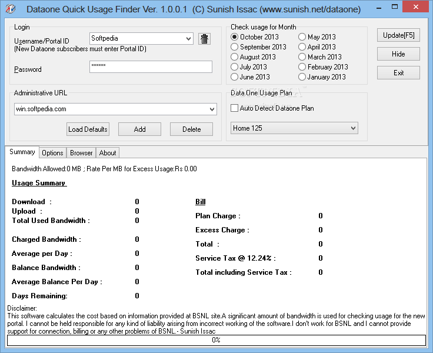Click the 'Excess Charge :' label
Viewport: 433px width, 353px height.
(x=222, y=230)
